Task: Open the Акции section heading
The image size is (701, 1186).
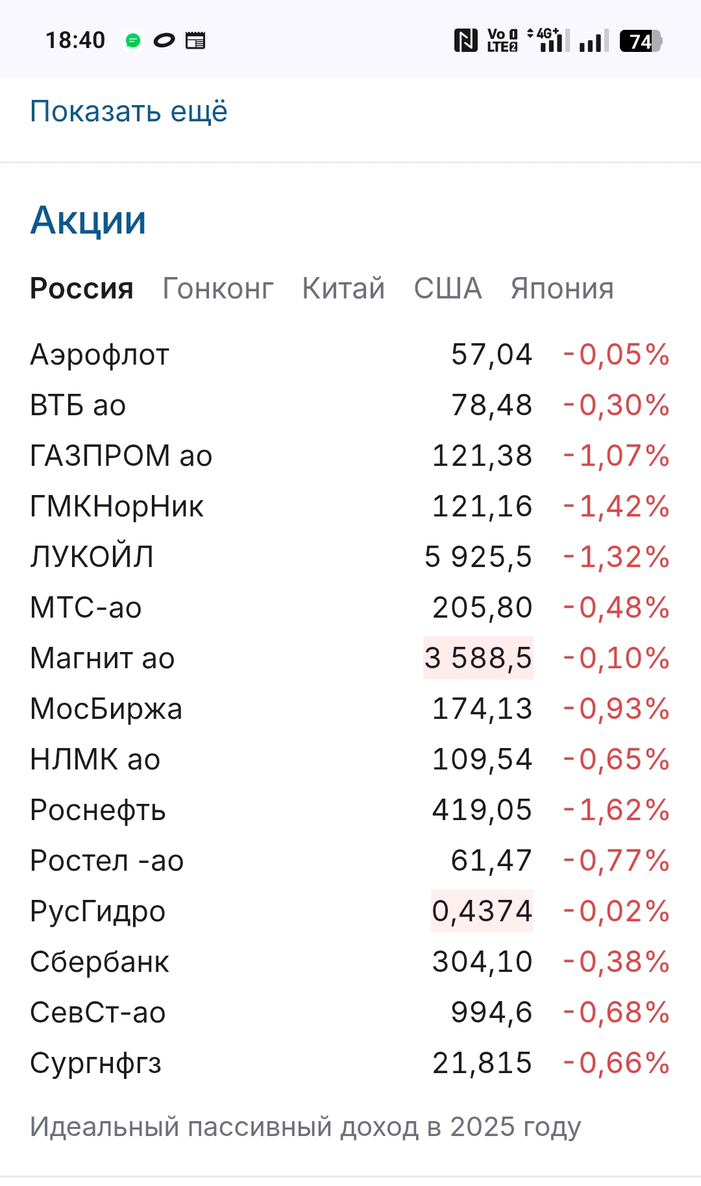Action: pos(88,221)
